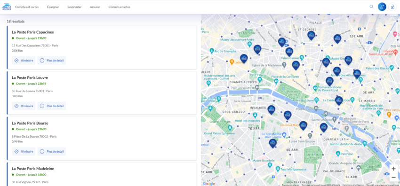Click the post office marker right of Invalides label
The height and width of the screenshot is (186, 400).
271,109
